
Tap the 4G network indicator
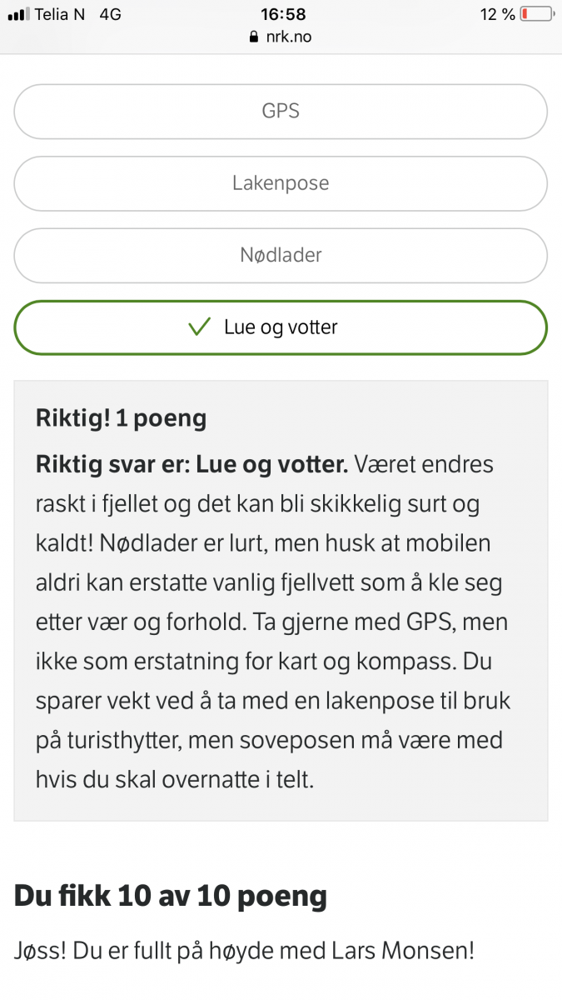[x=111, y=14]
